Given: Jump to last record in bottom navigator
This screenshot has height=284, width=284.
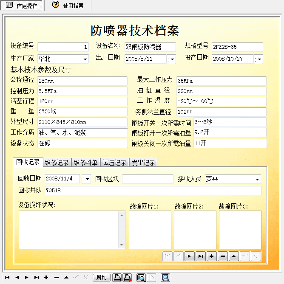Looking at the screenshot, I should click(x=36, y=278).
